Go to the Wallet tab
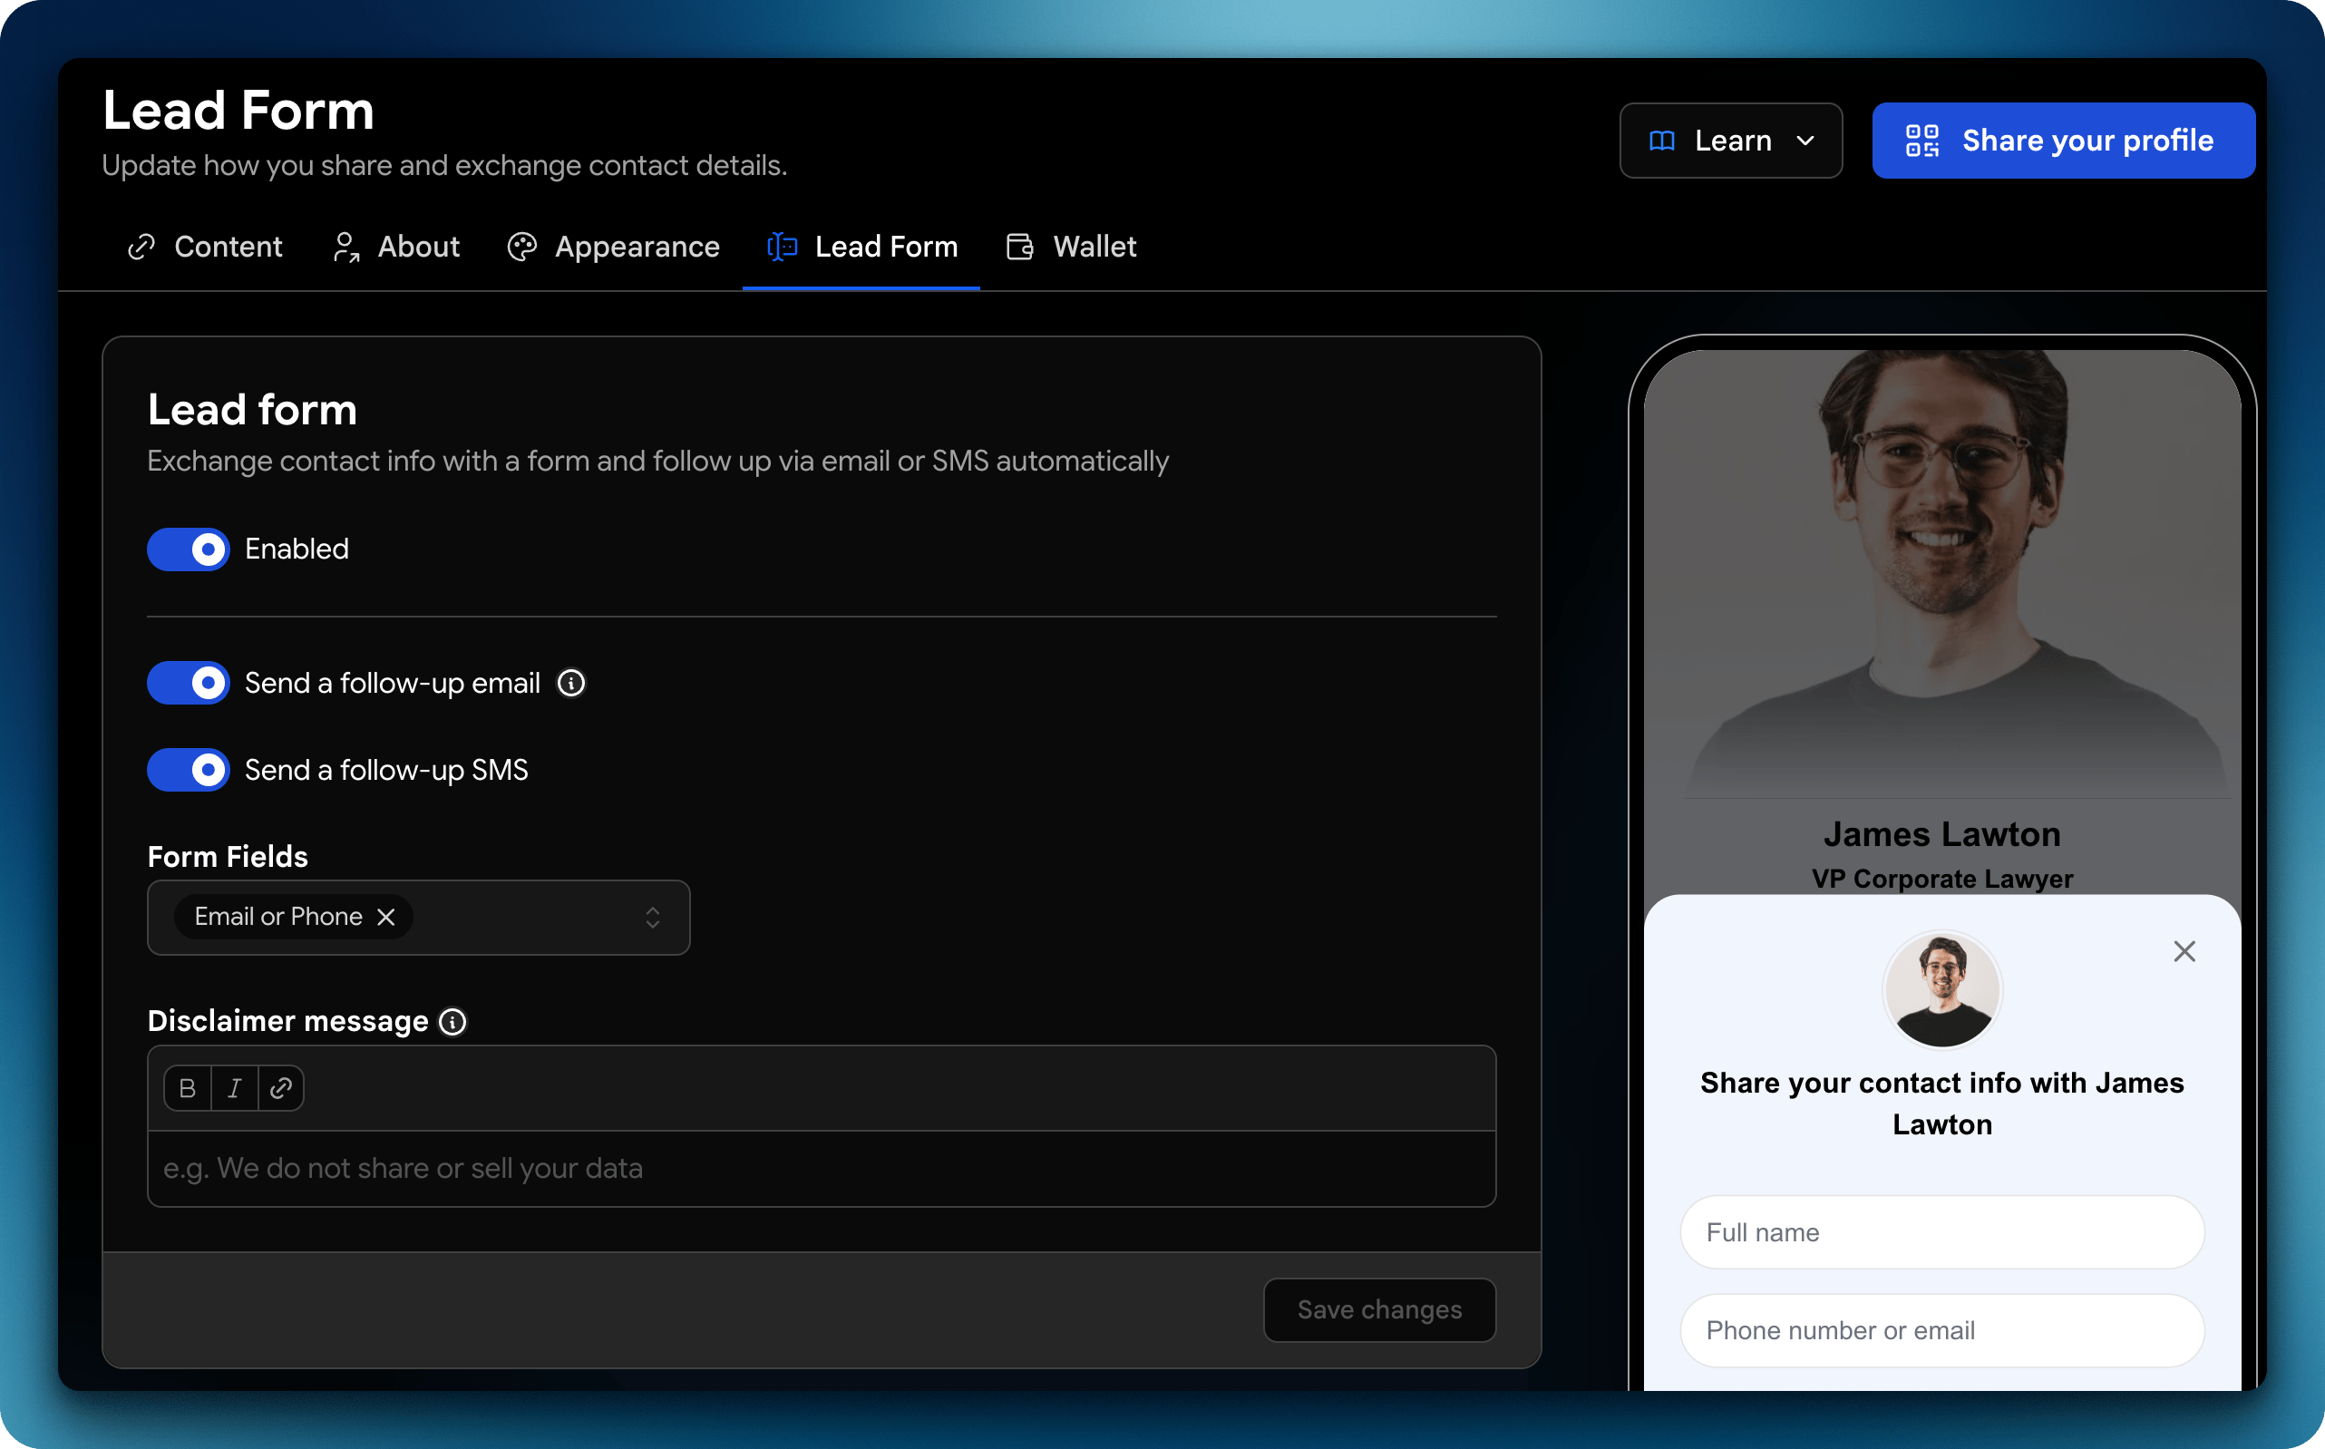 1072,247
